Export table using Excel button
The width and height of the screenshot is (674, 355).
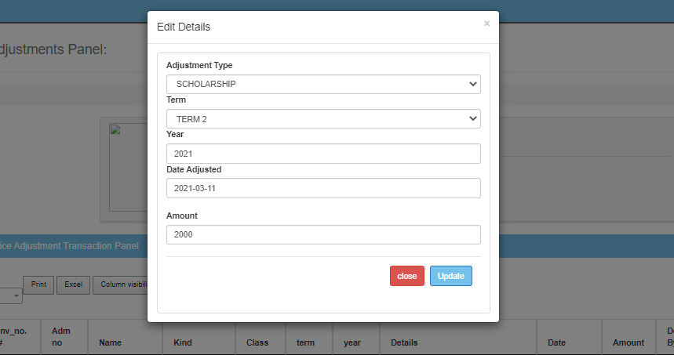click(73, 285)
